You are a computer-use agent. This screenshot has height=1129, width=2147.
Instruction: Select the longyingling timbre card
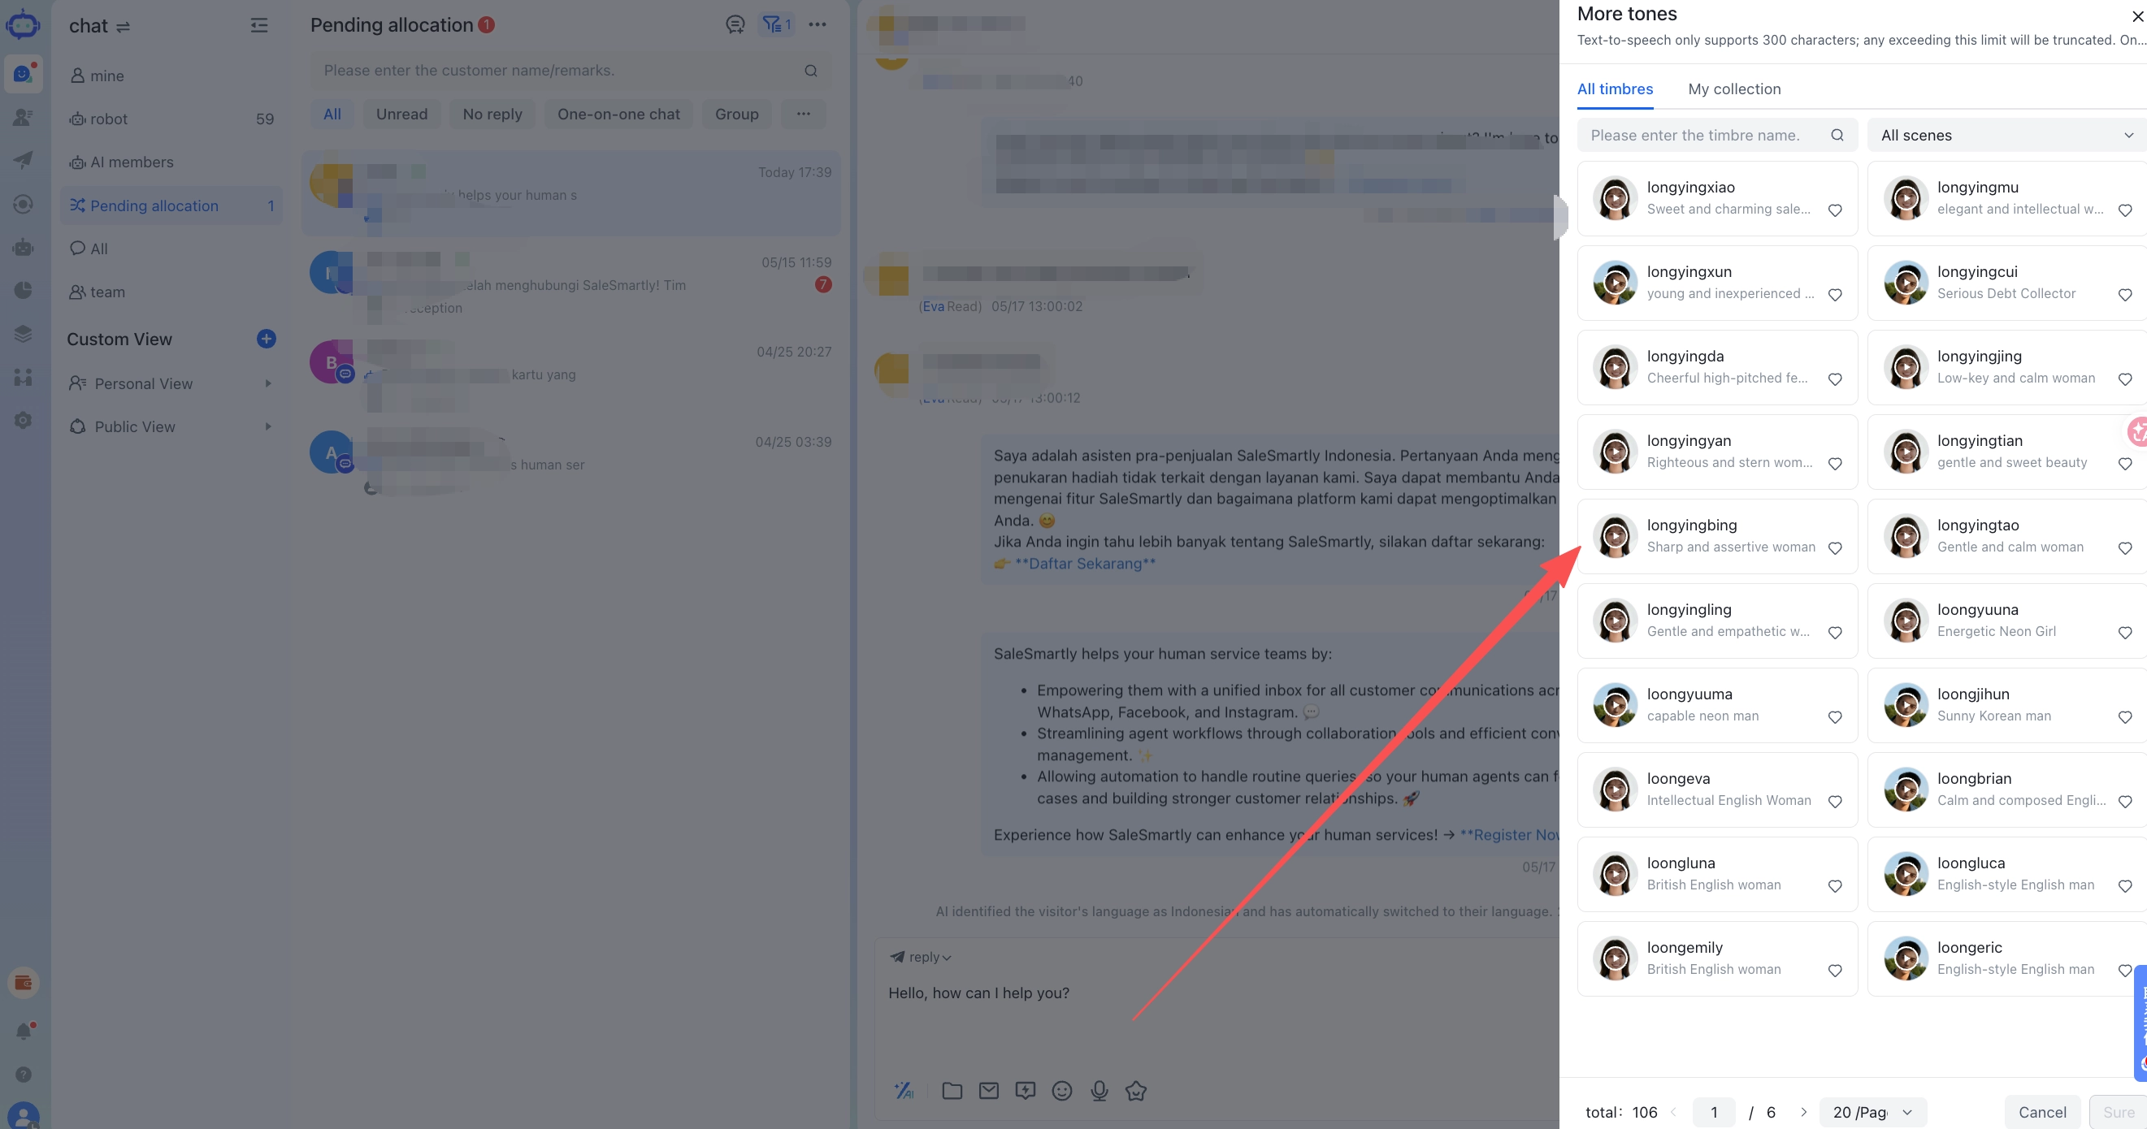point(1717,621)
